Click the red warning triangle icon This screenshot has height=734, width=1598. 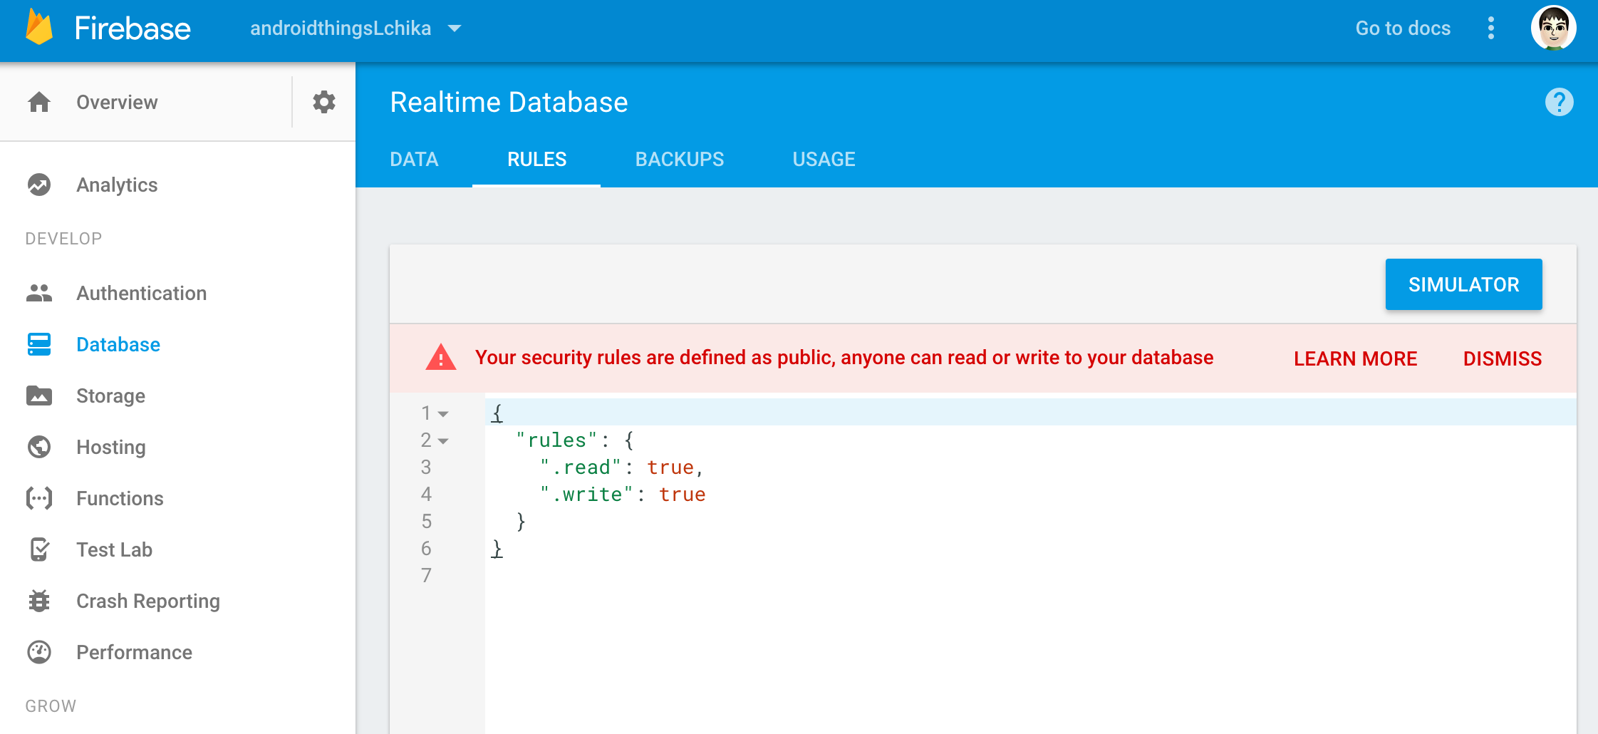pos(441,358)
